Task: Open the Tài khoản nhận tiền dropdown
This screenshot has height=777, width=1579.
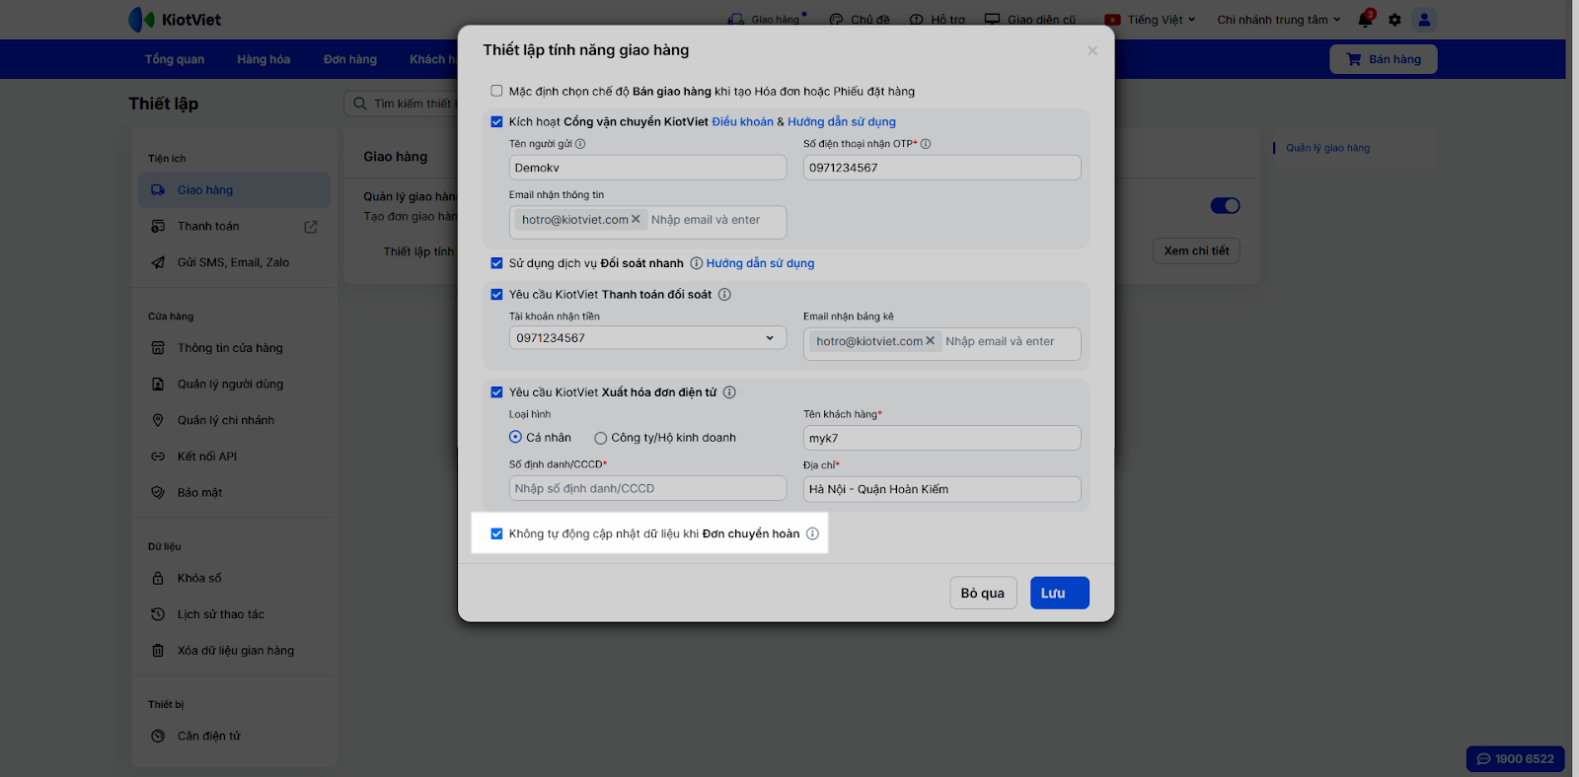Action: [647, 338]
